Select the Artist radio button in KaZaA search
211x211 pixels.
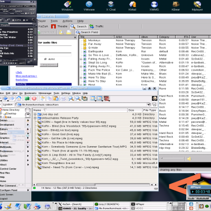tap(45, 59)
